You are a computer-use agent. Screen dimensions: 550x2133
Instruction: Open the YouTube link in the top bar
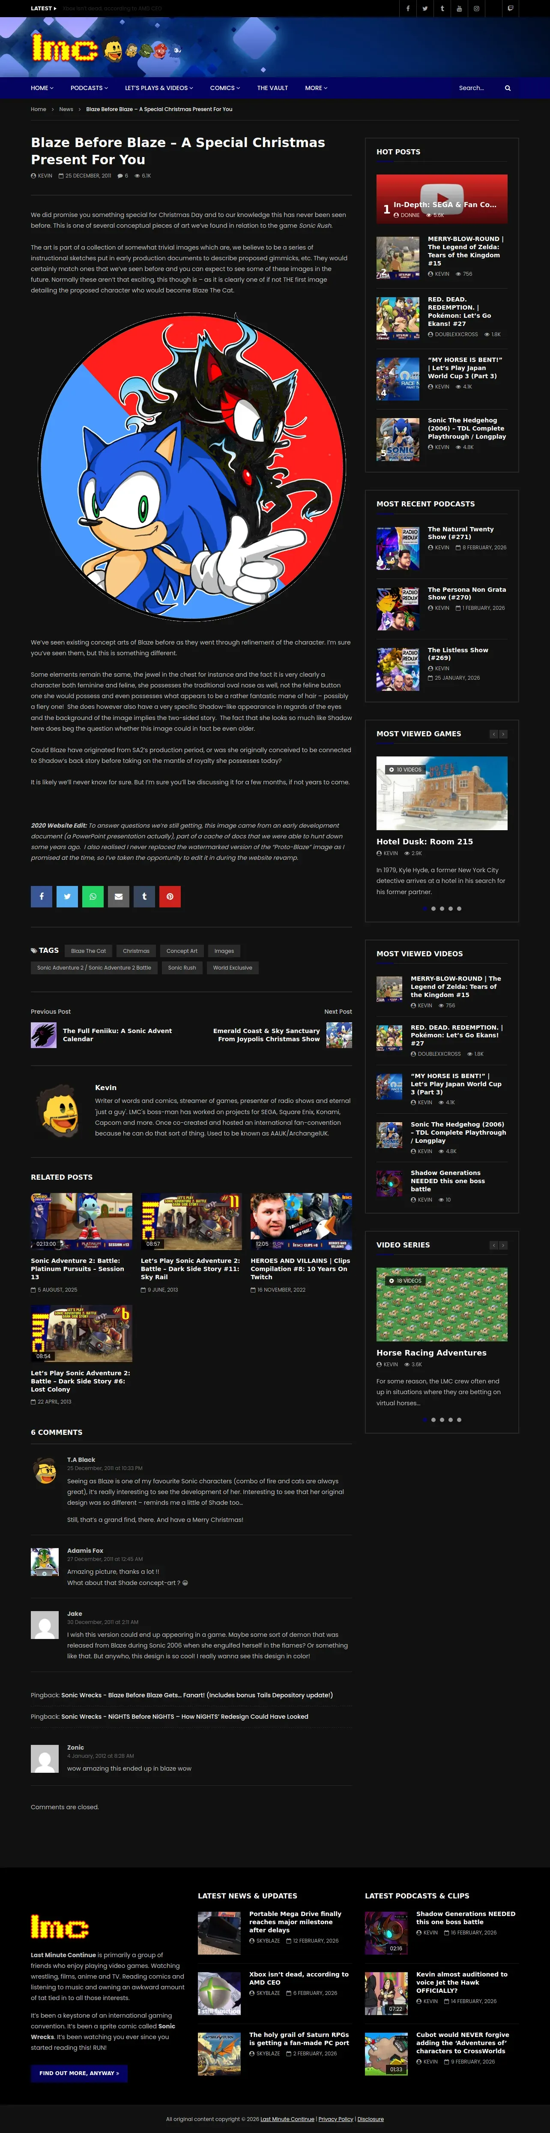(459, 8)
